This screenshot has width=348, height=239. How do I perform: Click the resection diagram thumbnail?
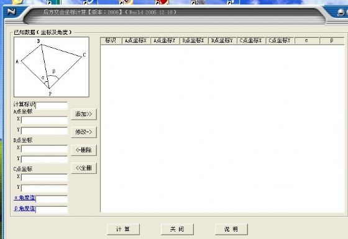click(52, 67)
